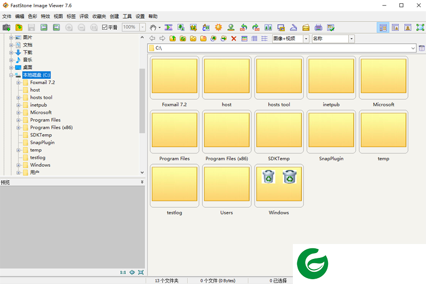Click the screen capture camera icon
The image size is (426, 284).
(x=6, y=28)
